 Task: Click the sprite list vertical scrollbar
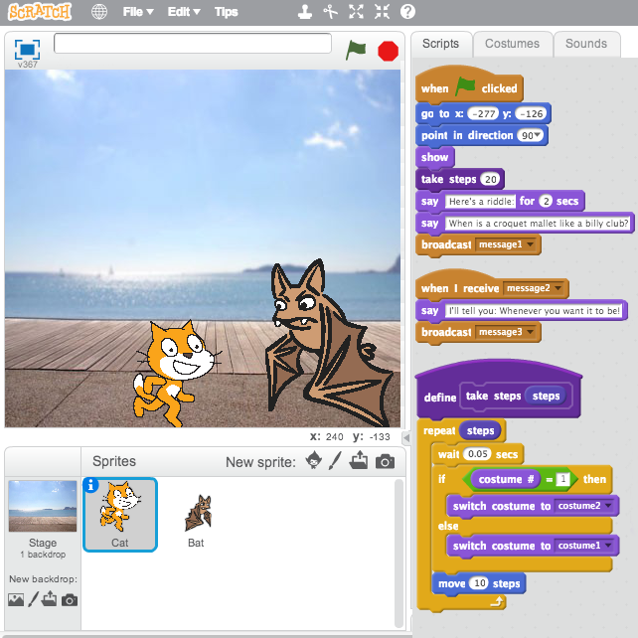[399, 554]
